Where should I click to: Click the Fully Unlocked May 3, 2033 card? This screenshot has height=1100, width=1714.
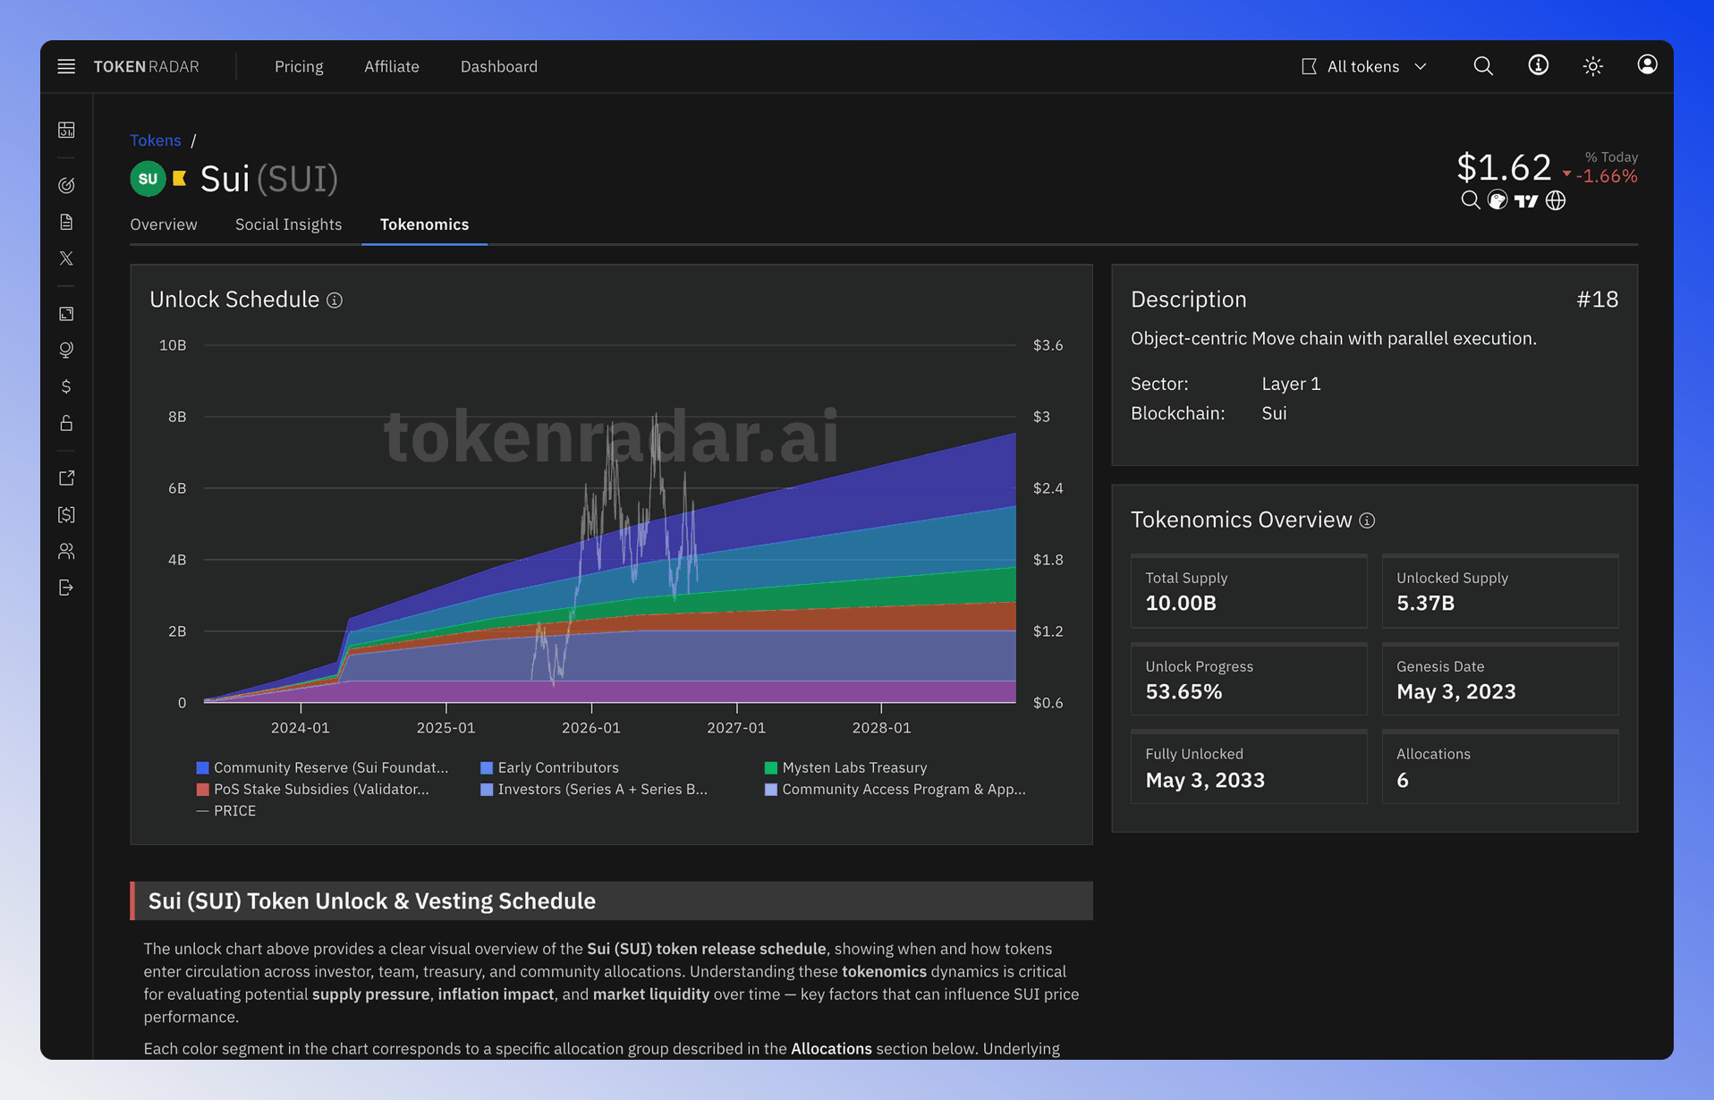tap(1249, 767)
